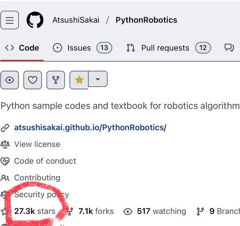Open the 9 Branches link
The image size is (240, 226).
point(224,211)
